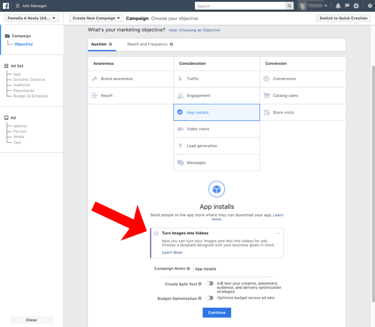The width and height of the screenshot is (375, 327).
Task: Click the vertical page scrollbar
Action: click(x=373, y=184)
